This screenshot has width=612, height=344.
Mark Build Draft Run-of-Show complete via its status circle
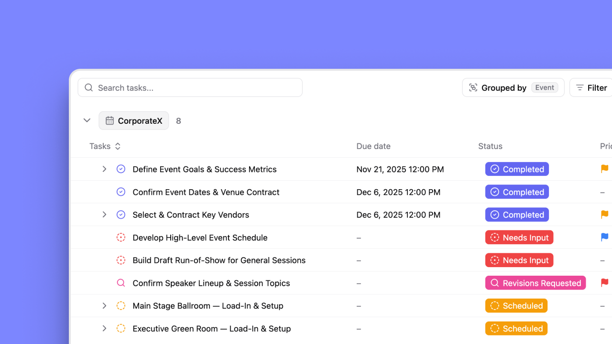[x=121, y=260]
